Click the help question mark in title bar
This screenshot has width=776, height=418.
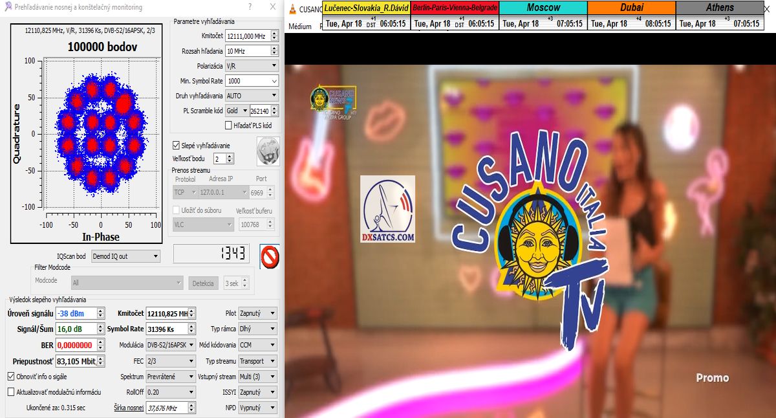[x=250, y=6]
